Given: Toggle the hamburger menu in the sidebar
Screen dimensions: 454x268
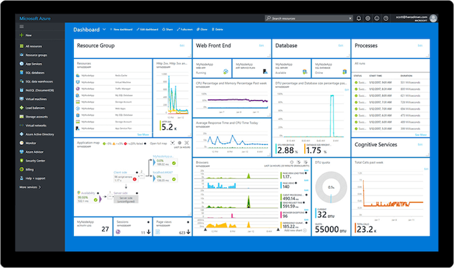Looking at the screenshot, I should (22, 26).
